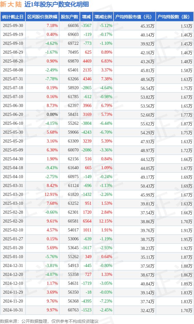Screen dimensions: 194x324
Task: Click the 1.95万 average shares cell
Action: coord(186,239)
